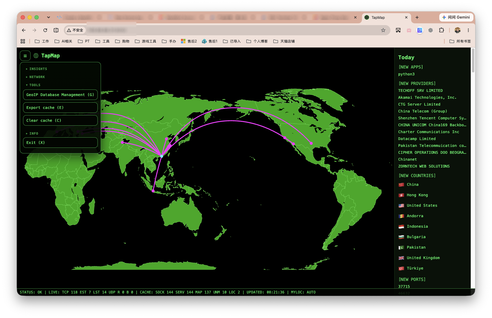Toggle the TapMap hamburger menu button
Screen dimensions: 492x318
[25, 56]
